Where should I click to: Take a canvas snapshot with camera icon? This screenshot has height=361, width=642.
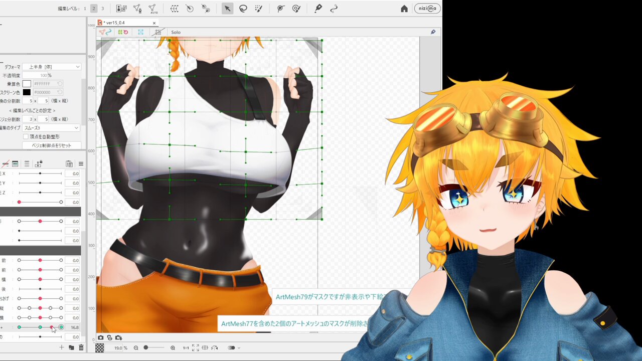[101, 338]
